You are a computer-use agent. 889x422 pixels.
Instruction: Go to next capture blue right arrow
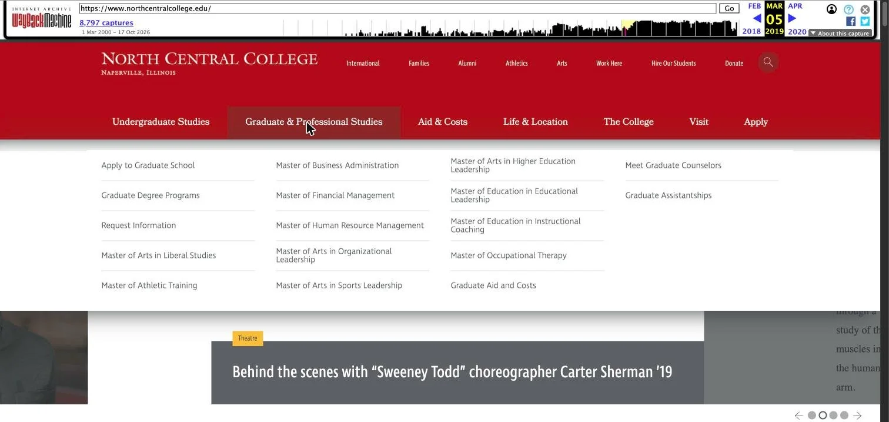(x=792, y=18)
